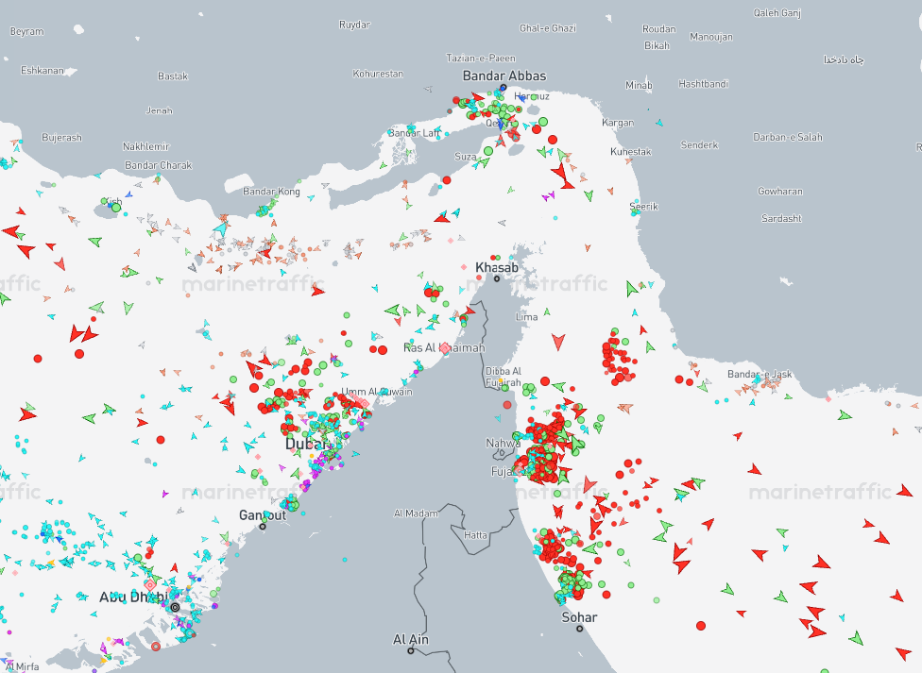Click purple ship arrows west of Seerik
The width and height of the screenshot is (922, 673).
pyautogui.click(x=548, y=196)
